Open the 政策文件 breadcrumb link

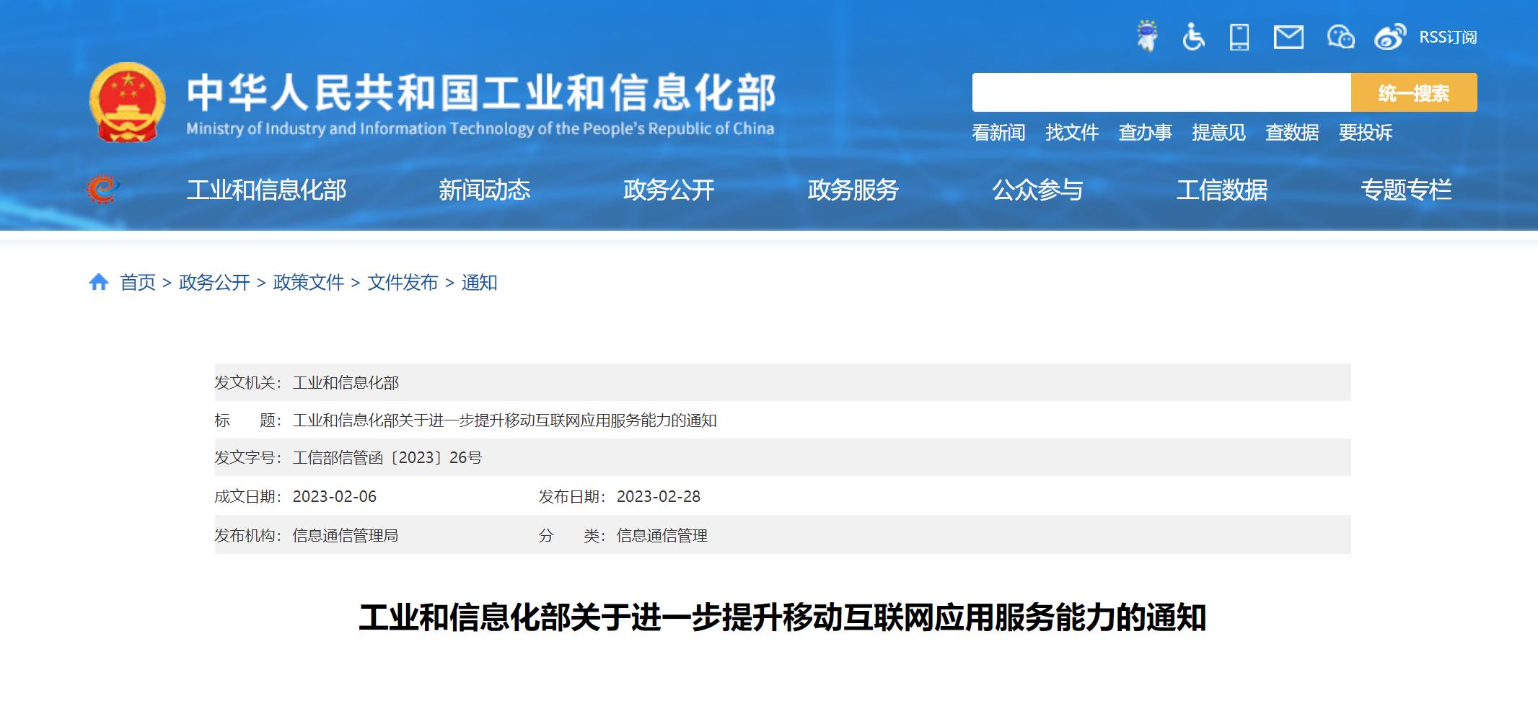(x=308, y=283)
